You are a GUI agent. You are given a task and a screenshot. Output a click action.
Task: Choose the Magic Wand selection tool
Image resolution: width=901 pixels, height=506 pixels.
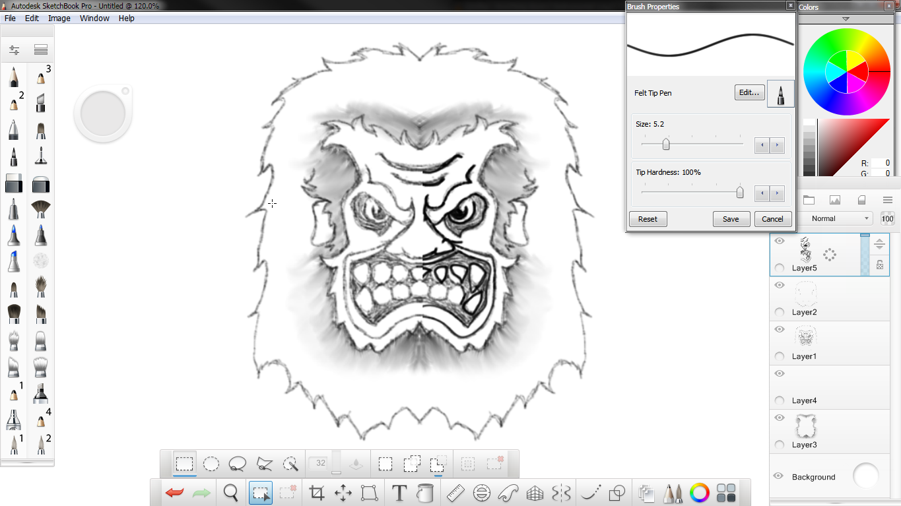point(290,464)
